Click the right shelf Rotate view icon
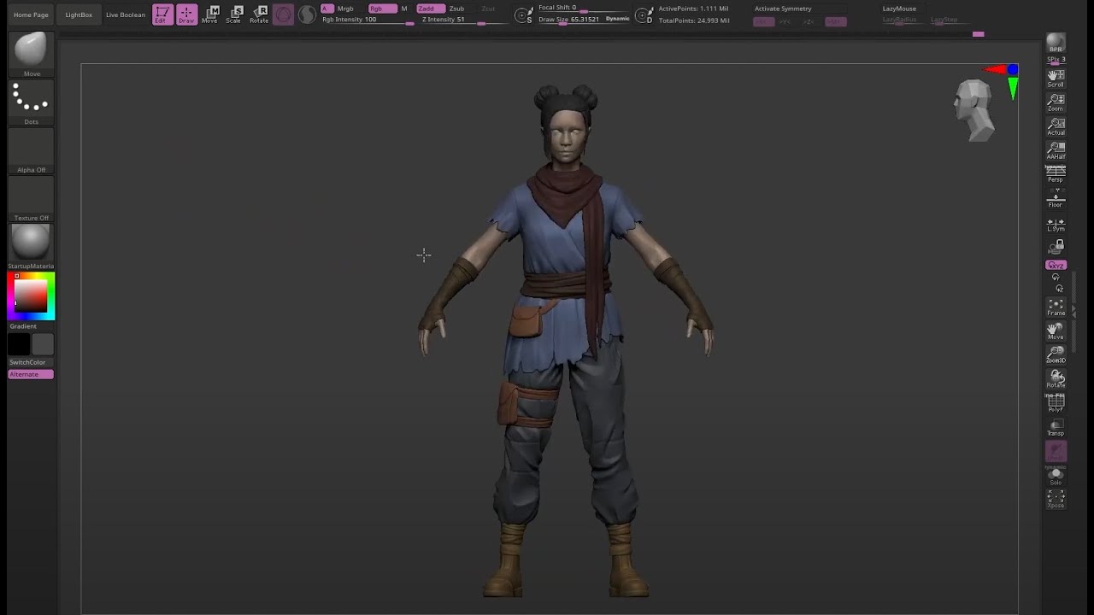The image size is (1094, 615). (1056, 379)
